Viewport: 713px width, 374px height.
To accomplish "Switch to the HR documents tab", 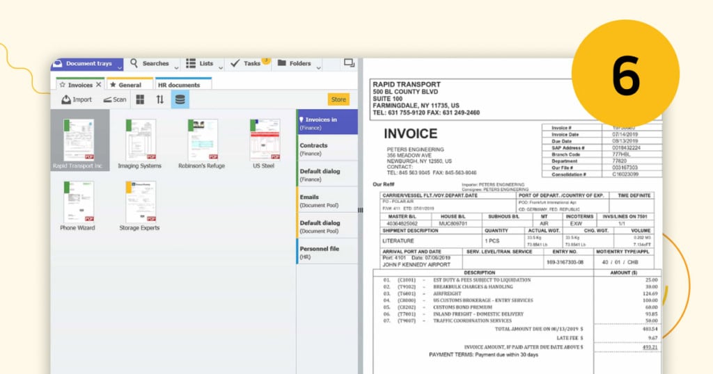I will click(179, 85).
